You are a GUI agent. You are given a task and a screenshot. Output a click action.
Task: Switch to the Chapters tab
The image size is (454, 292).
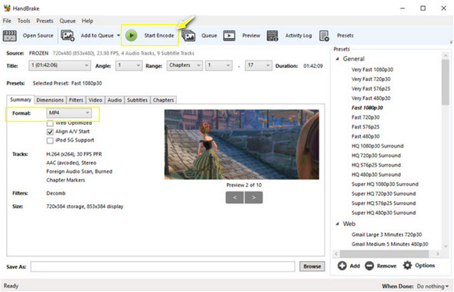(x=163, y=100)
